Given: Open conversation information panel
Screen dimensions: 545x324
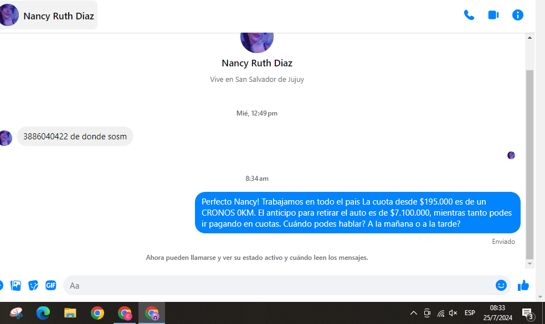Looking at the screenshot, I should coord(518,15).
